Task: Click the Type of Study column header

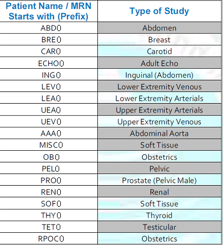Action: [159, 11]
